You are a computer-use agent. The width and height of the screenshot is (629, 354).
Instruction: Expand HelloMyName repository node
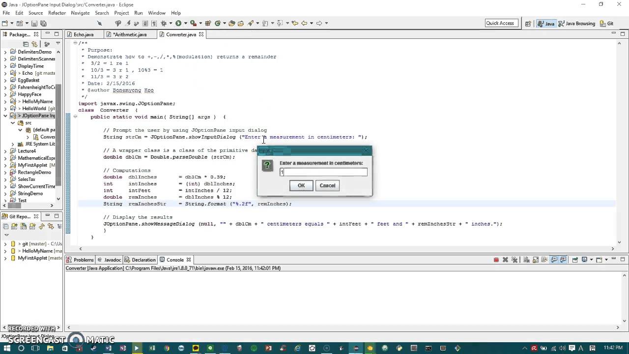(x=5, y=251)
